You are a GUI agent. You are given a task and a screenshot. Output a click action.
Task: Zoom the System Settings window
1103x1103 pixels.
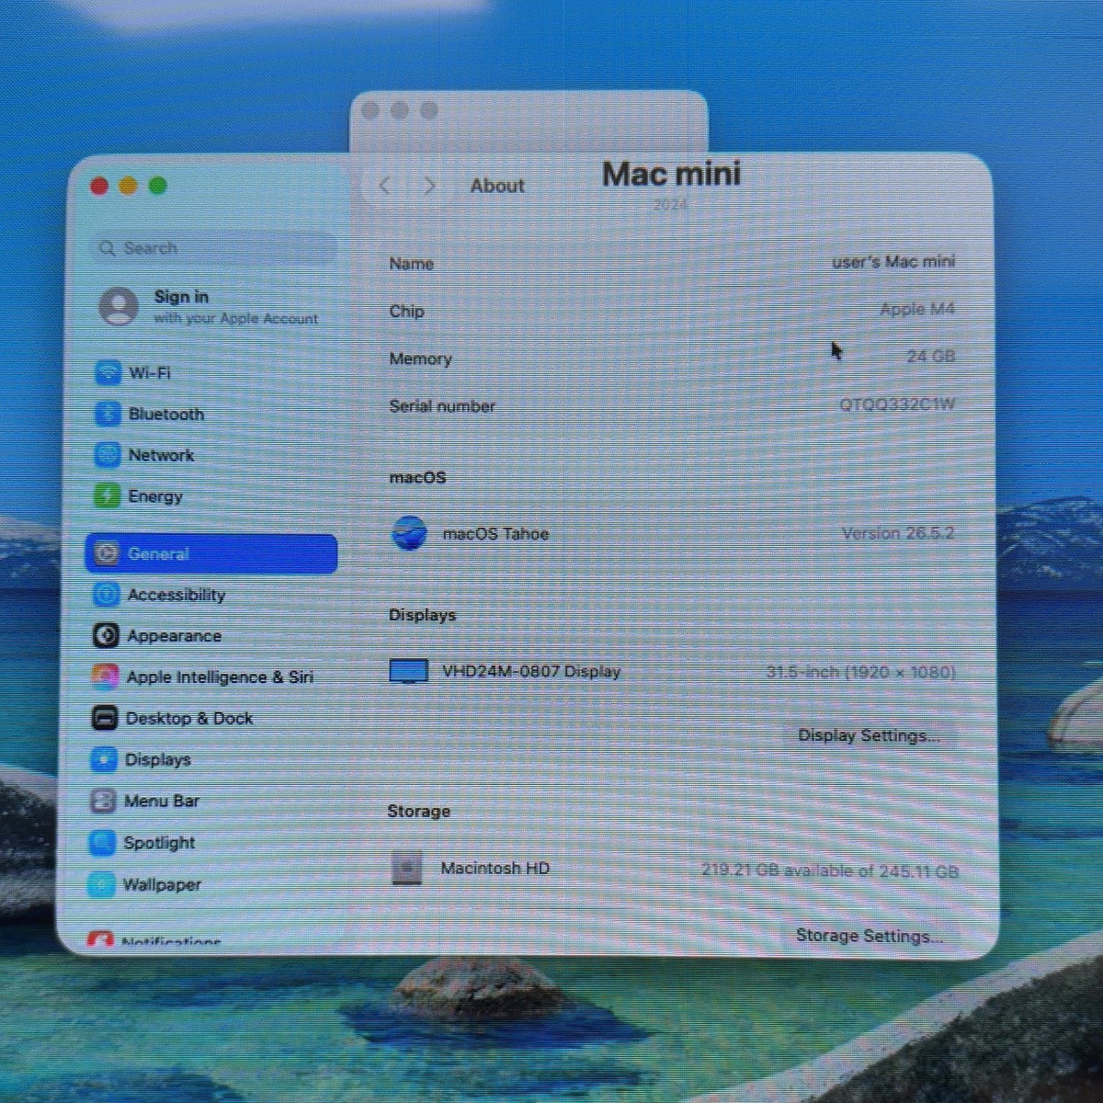point(158,186)
